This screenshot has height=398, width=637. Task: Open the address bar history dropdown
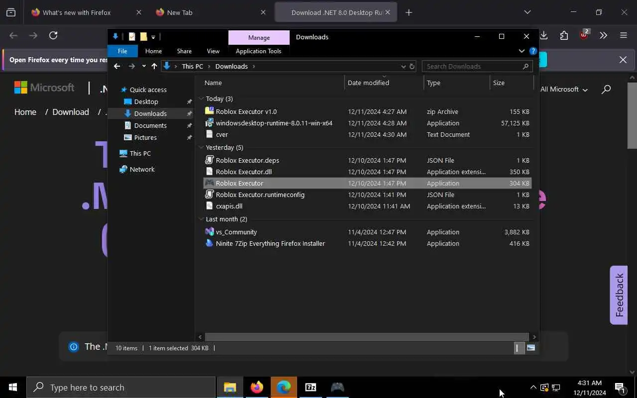(403, 66)
